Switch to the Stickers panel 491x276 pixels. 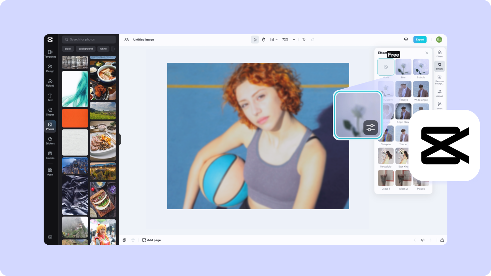(50, 141)
